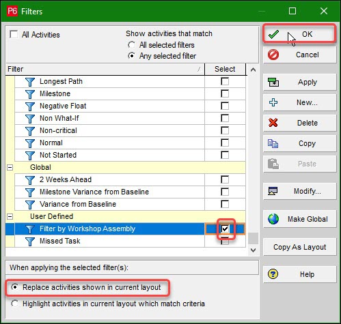Click the Modify... button label
This screenshot has height=324, width=341.
coord(308,192)
